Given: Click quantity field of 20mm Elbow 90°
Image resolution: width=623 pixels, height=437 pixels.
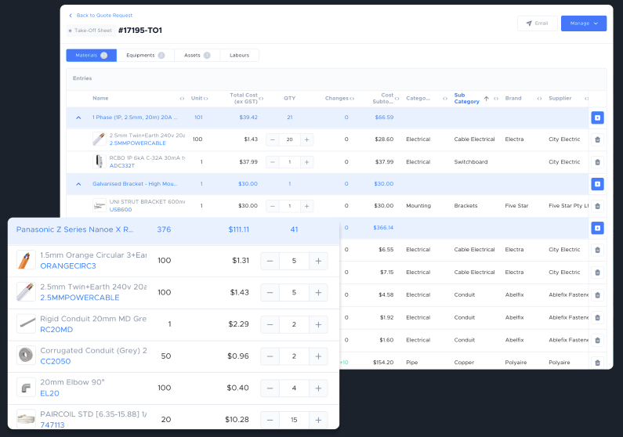Looking at the screenshot, I should tap(294, 388).
